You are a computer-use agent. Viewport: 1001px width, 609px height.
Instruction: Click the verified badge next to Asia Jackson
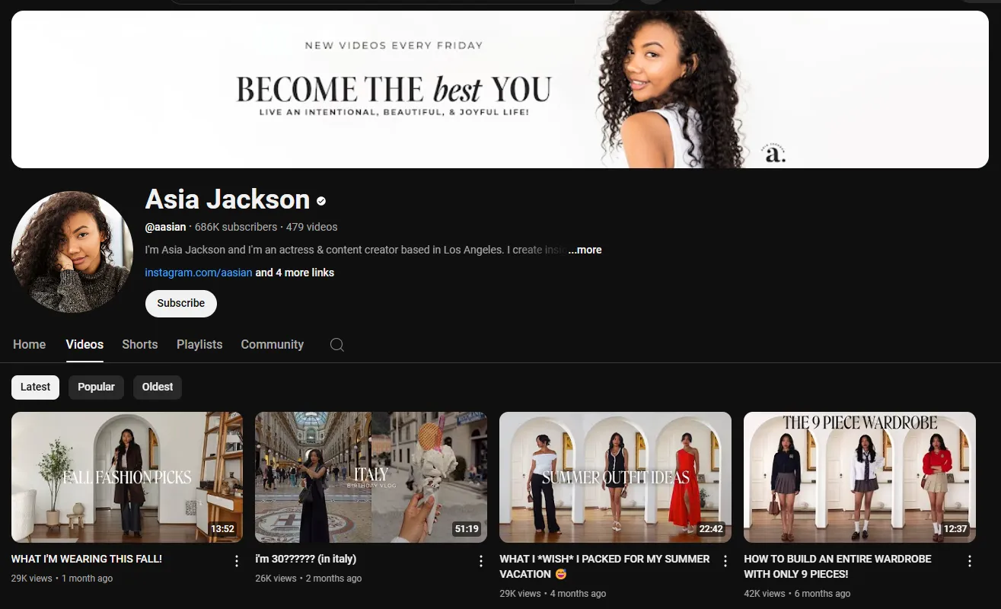click(x=321, y=201)
